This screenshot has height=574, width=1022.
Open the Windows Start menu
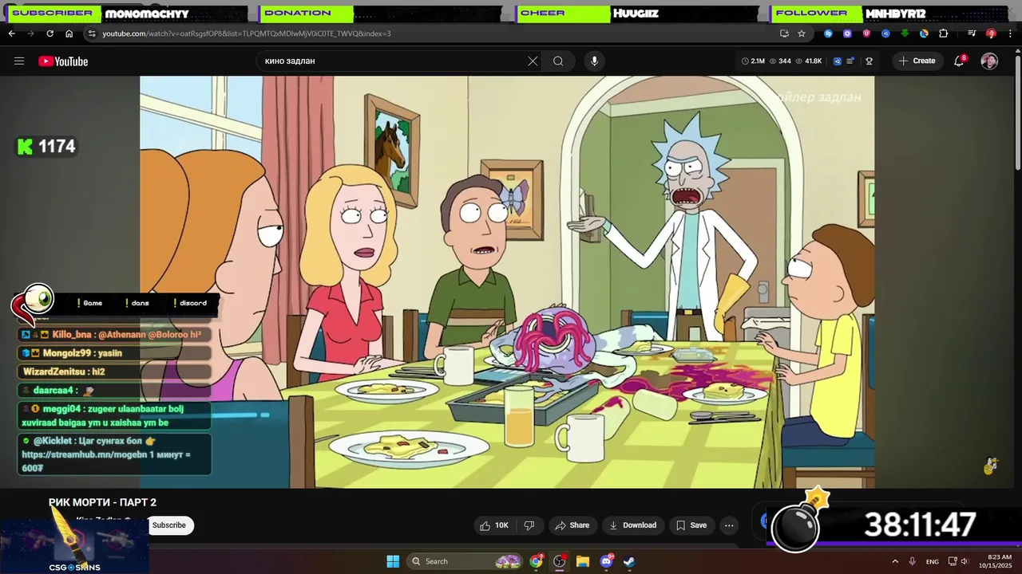pos(393,561)
